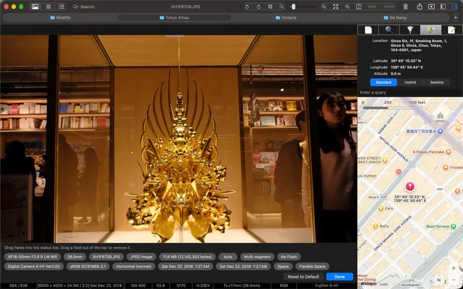The image size is (463, 289).
Task: Click the Search field in toolbar
Action: coord(84,6)
